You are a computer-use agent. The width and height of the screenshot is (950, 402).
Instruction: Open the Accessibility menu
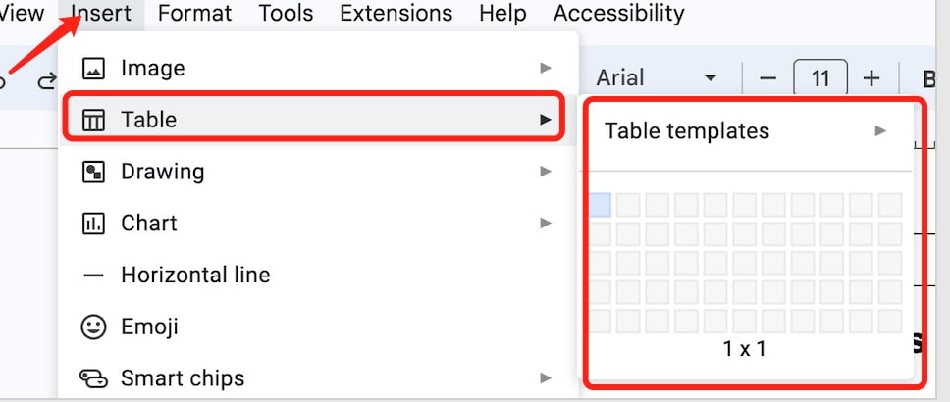click(619, 14)
